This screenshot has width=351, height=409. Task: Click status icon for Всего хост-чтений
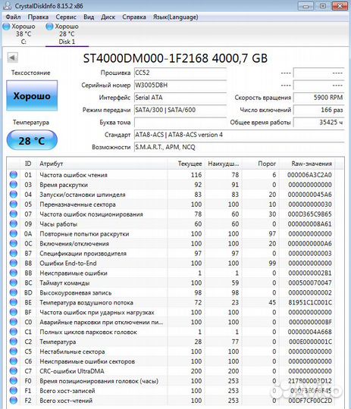[14, 401]
